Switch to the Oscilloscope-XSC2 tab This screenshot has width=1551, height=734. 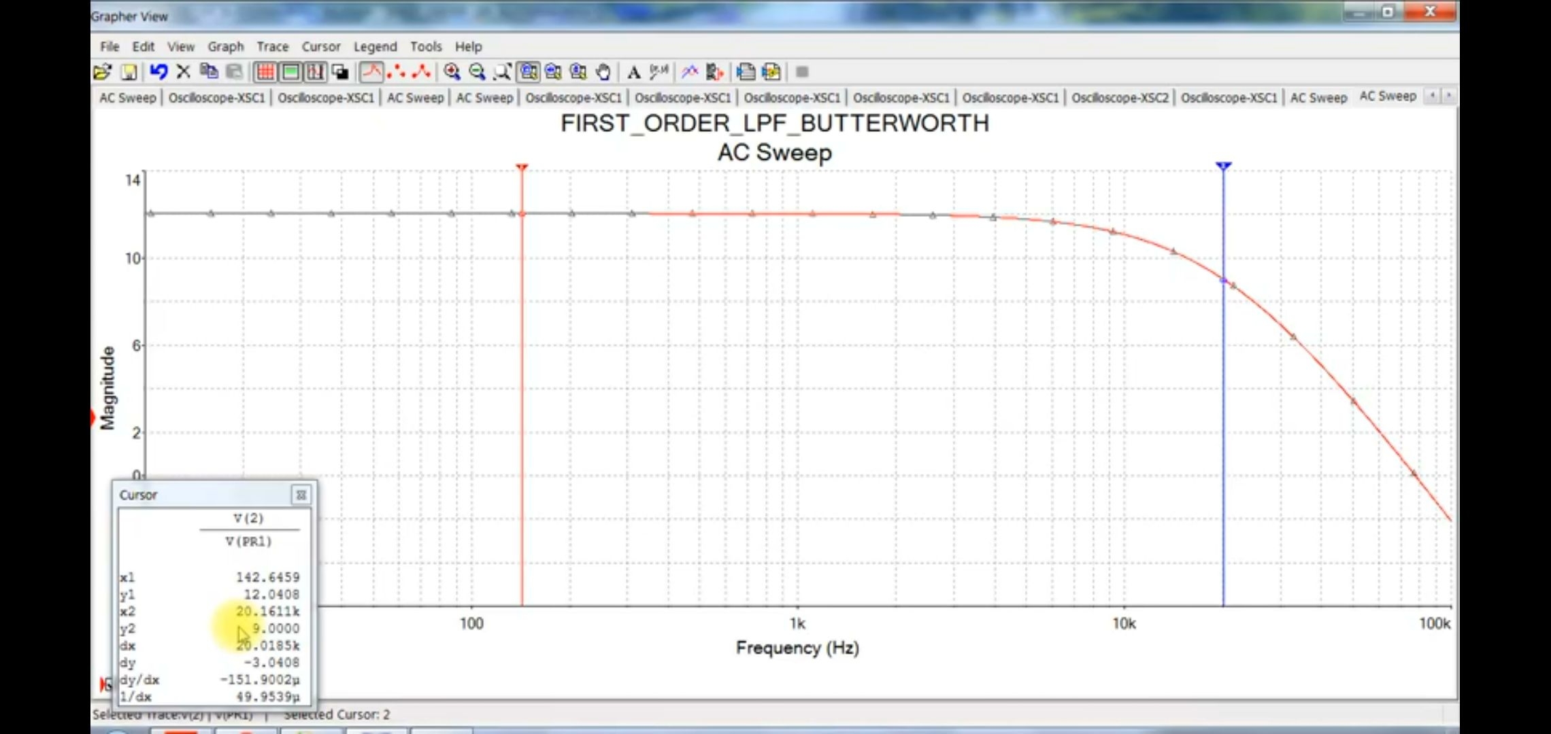click(x=1120, y=98)
